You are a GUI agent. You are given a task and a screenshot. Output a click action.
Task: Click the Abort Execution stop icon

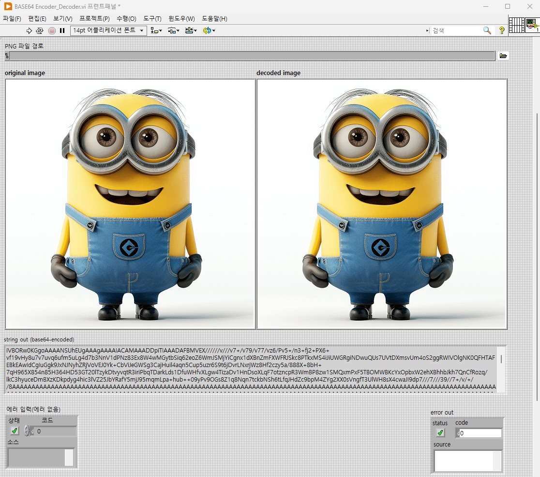pyautogui.click(x=52, y=31)
